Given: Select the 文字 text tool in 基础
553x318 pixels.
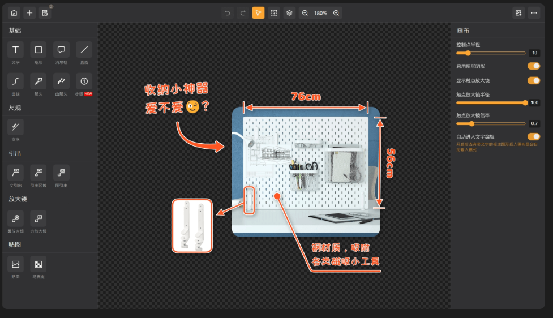Looking at the screenshot, I should [15, 50].
